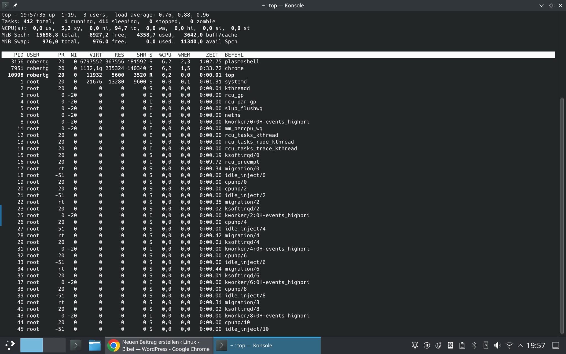Click the Night Color tray icon
566x354 pixels.
click(x=439, y=345)
